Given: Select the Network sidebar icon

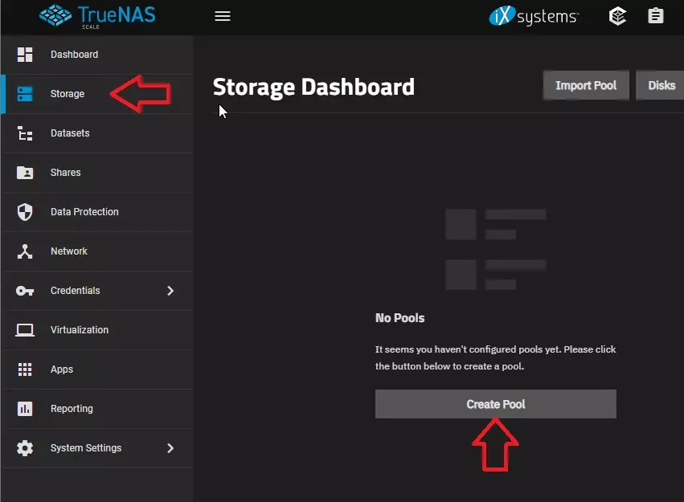Looking at the screenshot, I should point(25,251).
